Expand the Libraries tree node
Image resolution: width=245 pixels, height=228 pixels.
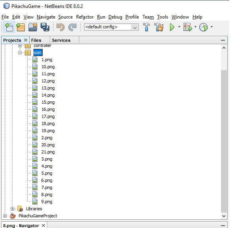13,209
